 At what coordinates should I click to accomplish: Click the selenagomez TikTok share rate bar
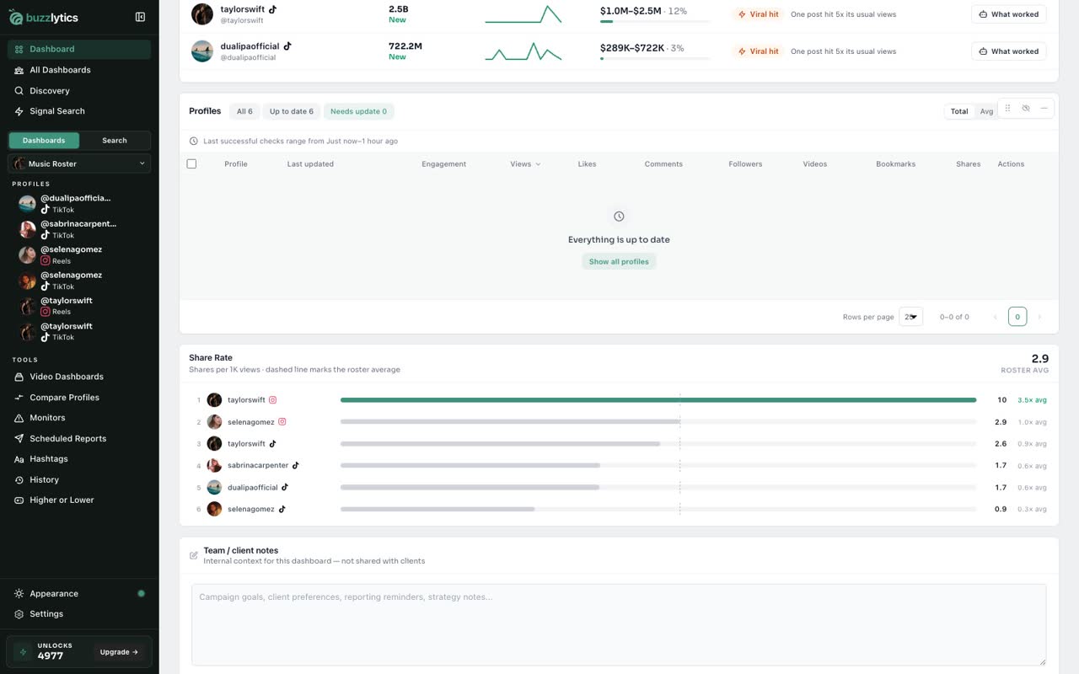point(658,509)
